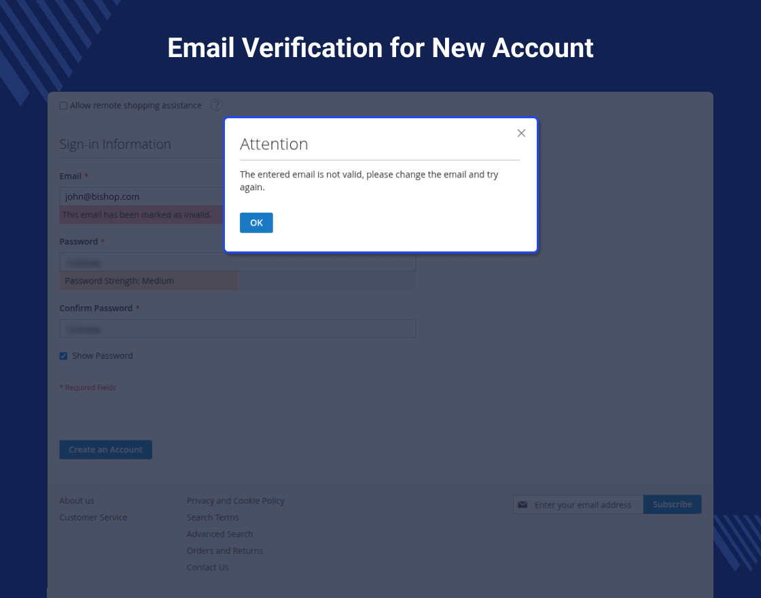Viewport: 761px width, 598px height.
Task: Focus the newsletter email address field
Action: point(584,505)
